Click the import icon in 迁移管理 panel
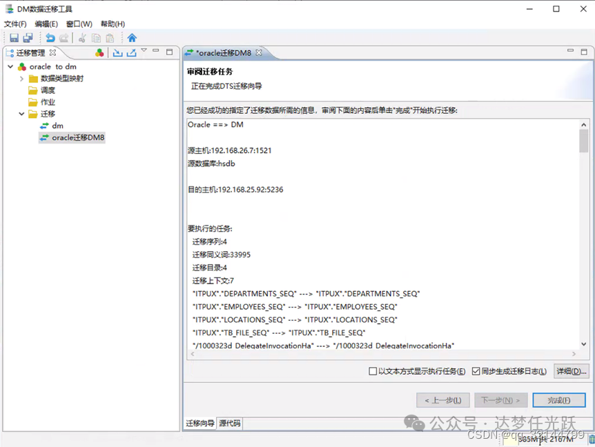Image resolution: width=595 pixels, height=447 pixels. [x=117, y=52]
